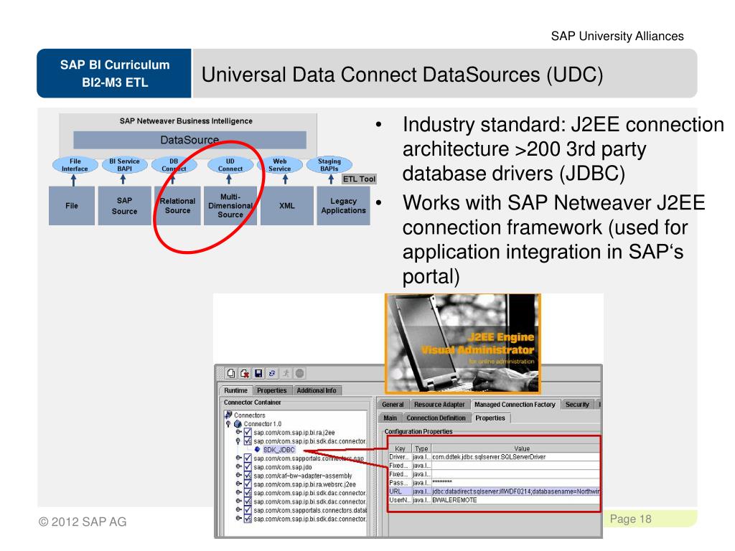
Task: Click the Key column header
Action: (400, 448)
